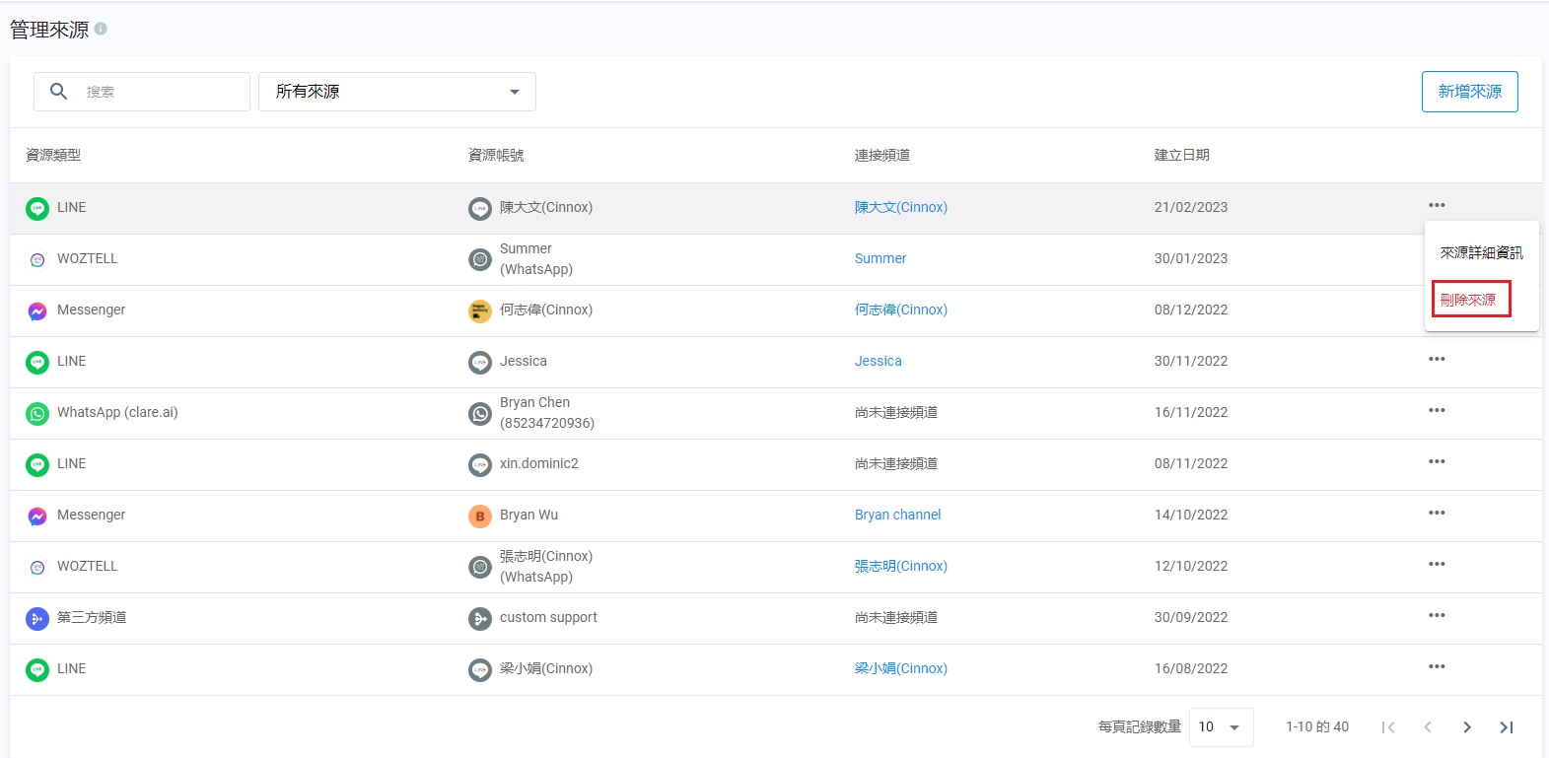
Task: Choose 刪除來源 in the context menu
Action: click(1468, 300)
